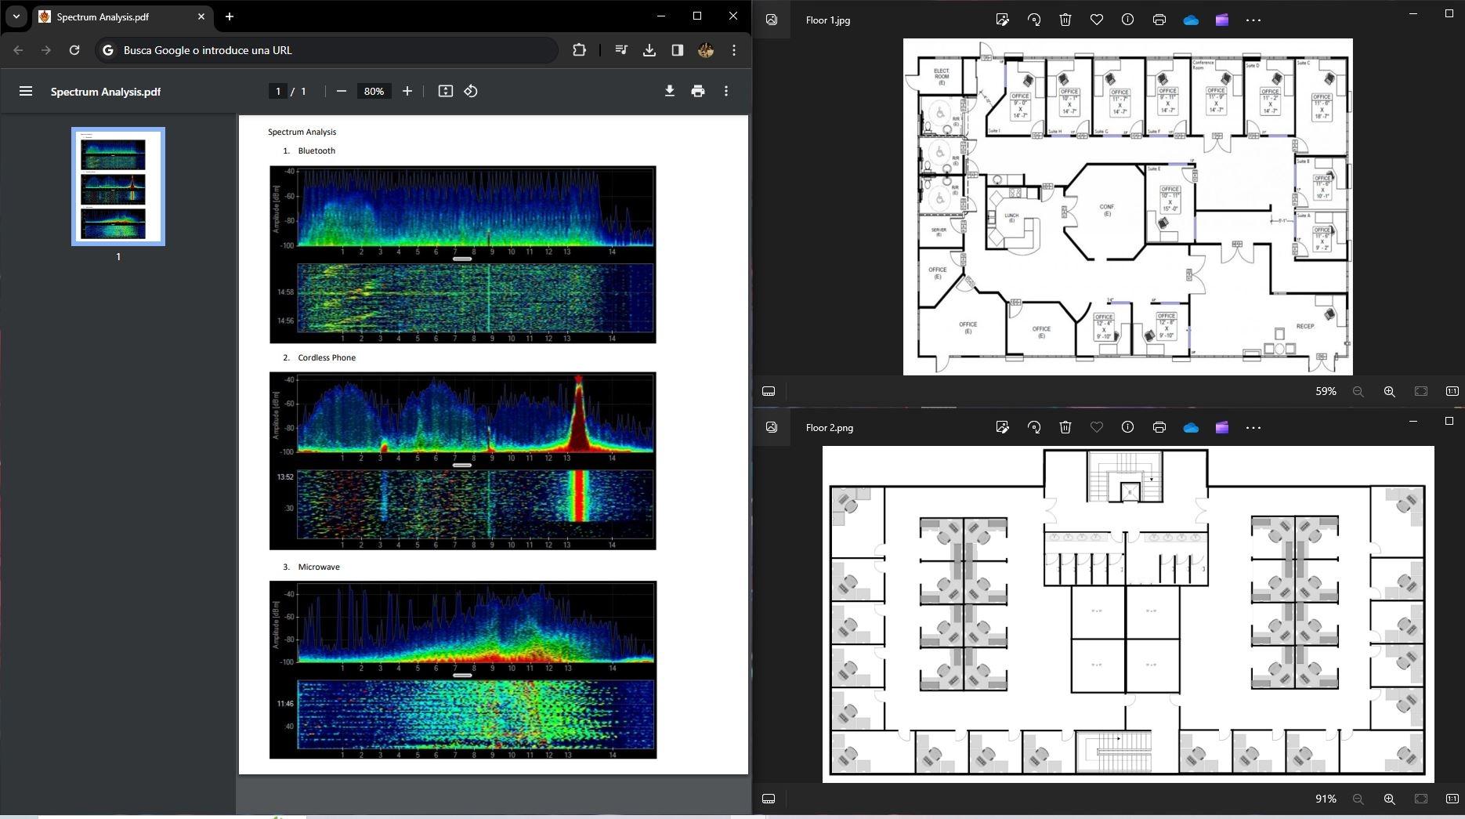The image size is (1465, 819).
Task: Zoom out in Floor 2.png window
Action: pyautogui.click(x=1358, y=799)
